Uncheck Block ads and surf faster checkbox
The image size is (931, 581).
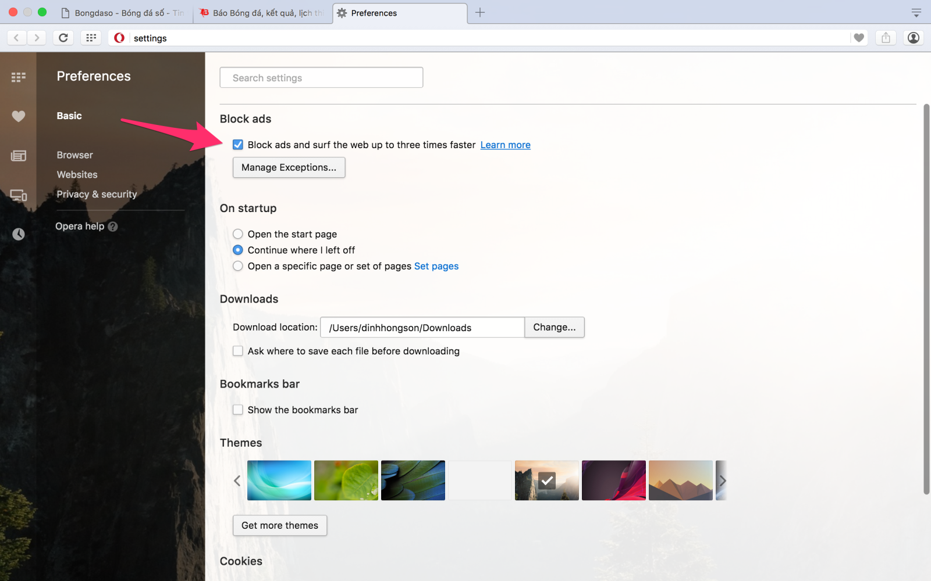pos(238,145)
